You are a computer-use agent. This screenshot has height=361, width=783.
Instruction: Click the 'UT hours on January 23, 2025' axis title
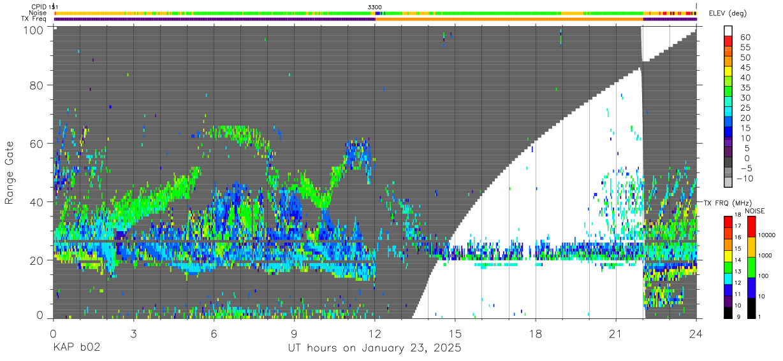[x=374, y=349]
